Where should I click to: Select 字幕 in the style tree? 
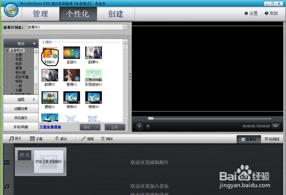pos(19,90)
